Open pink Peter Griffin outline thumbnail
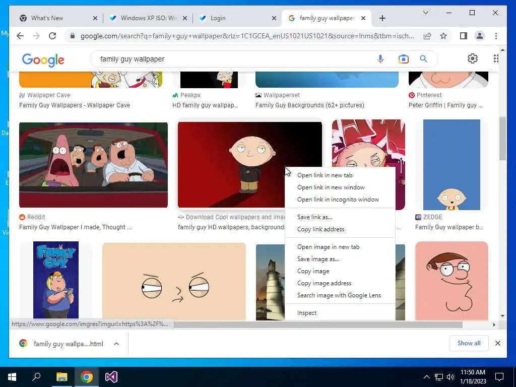 tap(451, 281)
